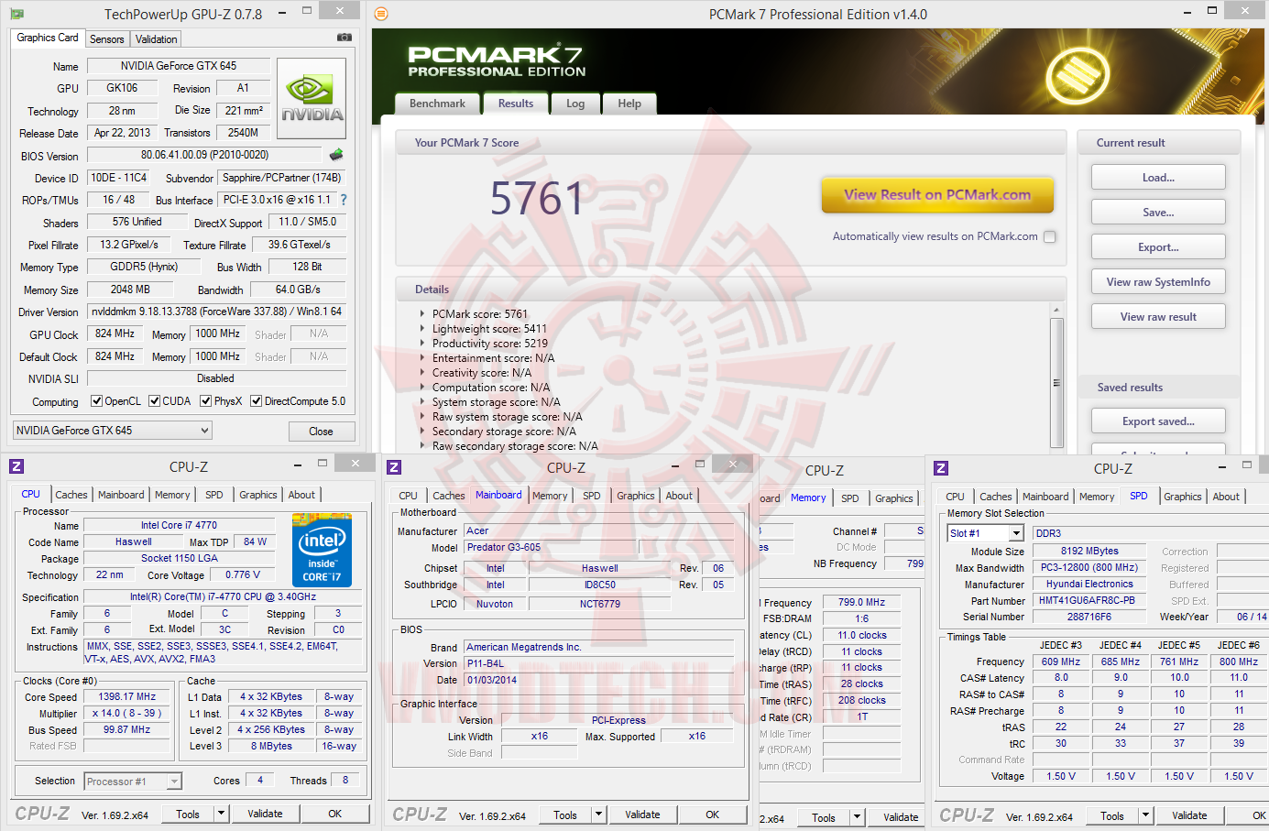Open Tools dropdown arrow in CPU-Z Mainboard window
Viewport: 1269px width, 831px height.
(x=598, y=815)
